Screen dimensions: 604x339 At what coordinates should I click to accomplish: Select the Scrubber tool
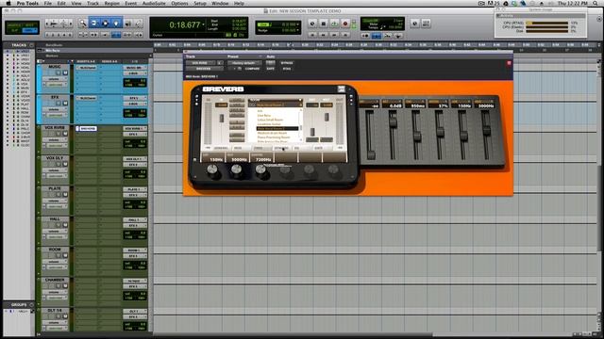128,24
